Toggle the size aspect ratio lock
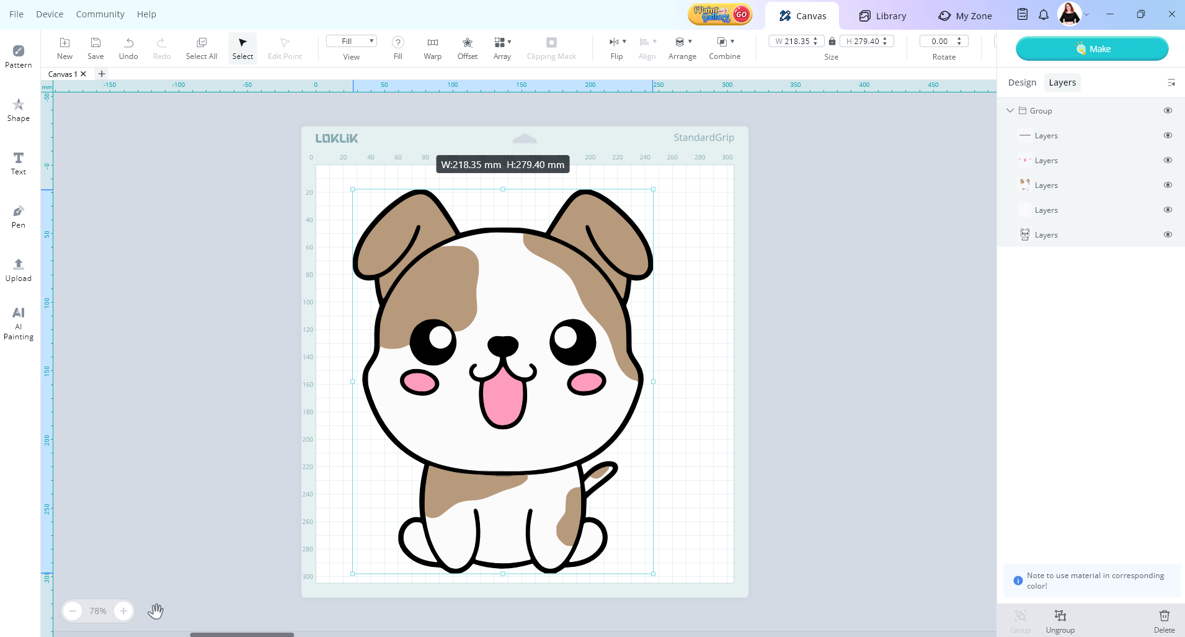 pos(832,42)
